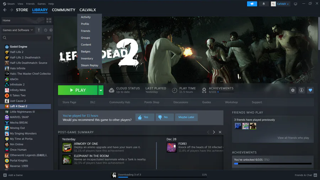The image size is (320, 180).
Task: Sort library with the up arrow icon
Action: coord(39,30)
